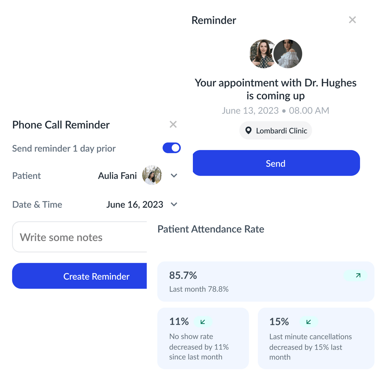Viewport: 385px width, 385px height.
Task: Close the Reminder dialog
Action: [352, 20]
